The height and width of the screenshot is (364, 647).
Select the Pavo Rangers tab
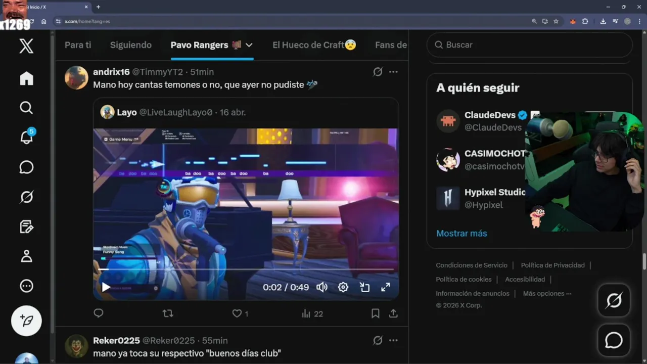coord(205,45)
